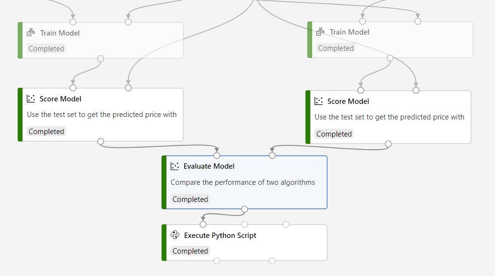This screenshot has width=495, height=276.
Task: Click Evaluate Model's left input port
Action: click(x=217, y=156)
